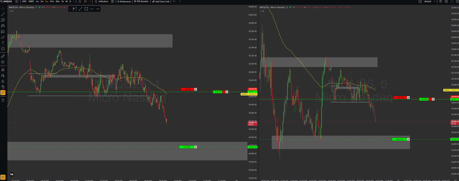Select the zoom in tool
This screenshot has width=459, height=181.
[3, 62]
